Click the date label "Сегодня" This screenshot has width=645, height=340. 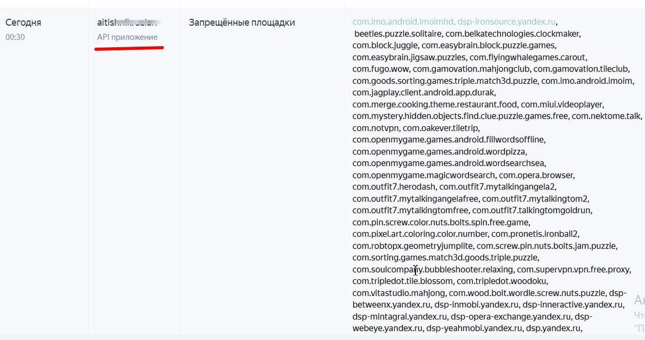pyautogui.click(x=23, y=23)
